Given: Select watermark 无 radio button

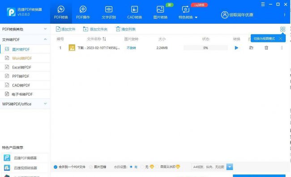Looking at the screenshot, I should coord(142,167).
